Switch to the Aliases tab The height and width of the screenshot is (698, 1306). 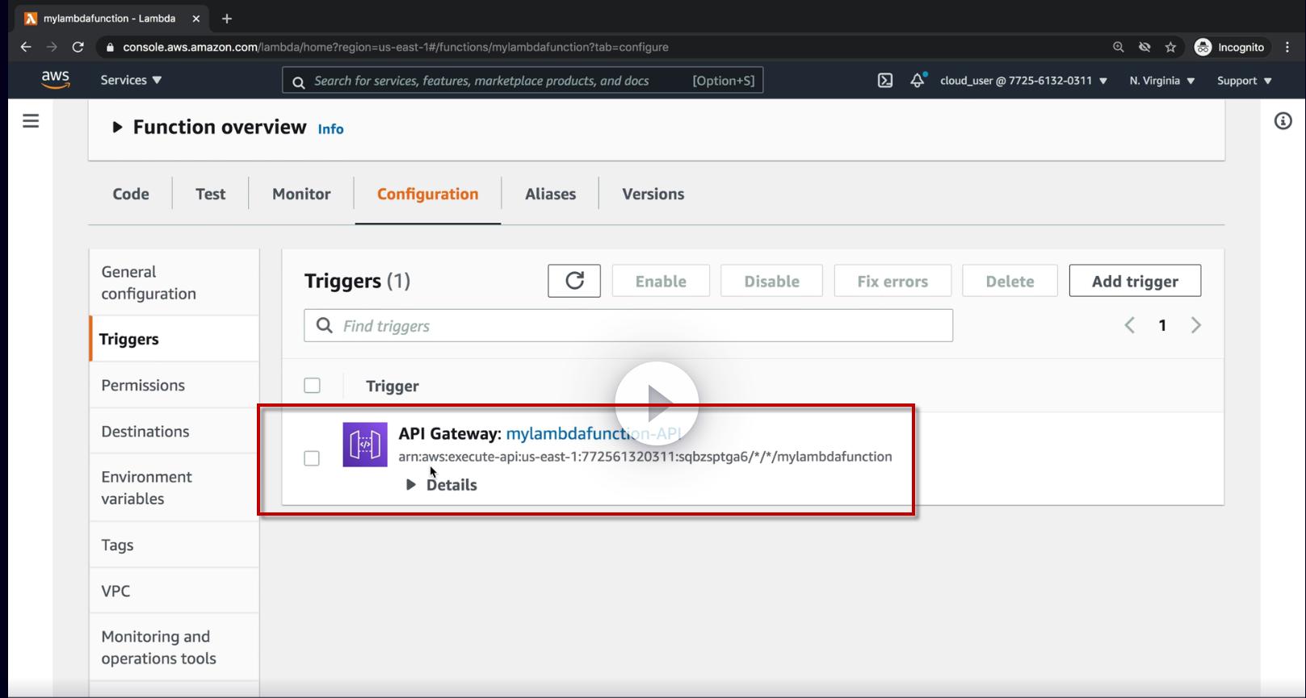click(550, 194)
